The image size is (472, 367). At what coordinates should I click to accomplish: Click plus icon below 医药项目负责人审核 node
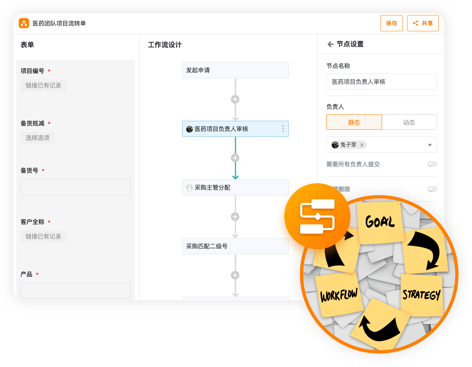pos(235,158)
